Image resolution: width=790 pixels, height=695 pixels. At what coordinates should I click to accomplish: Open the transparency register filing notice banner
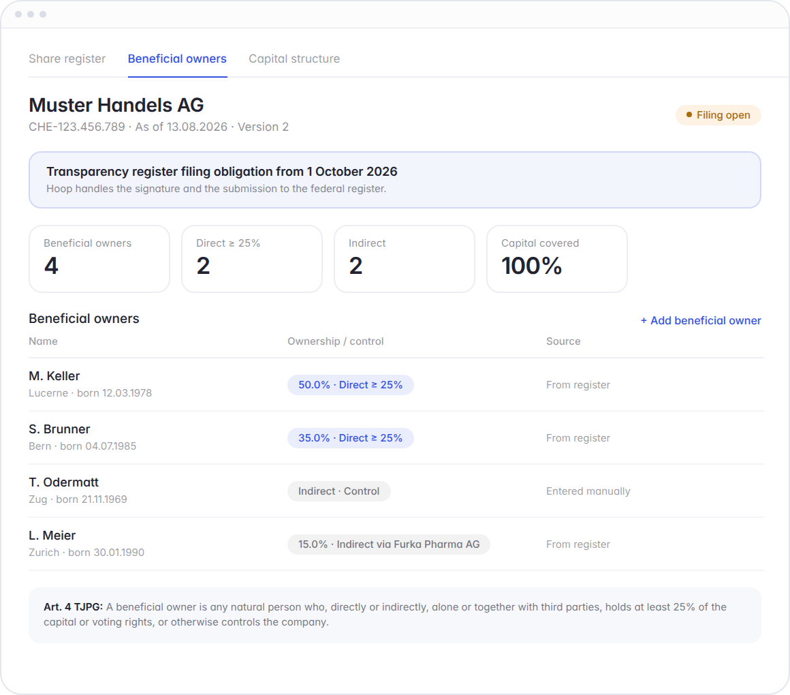point(395,180)
